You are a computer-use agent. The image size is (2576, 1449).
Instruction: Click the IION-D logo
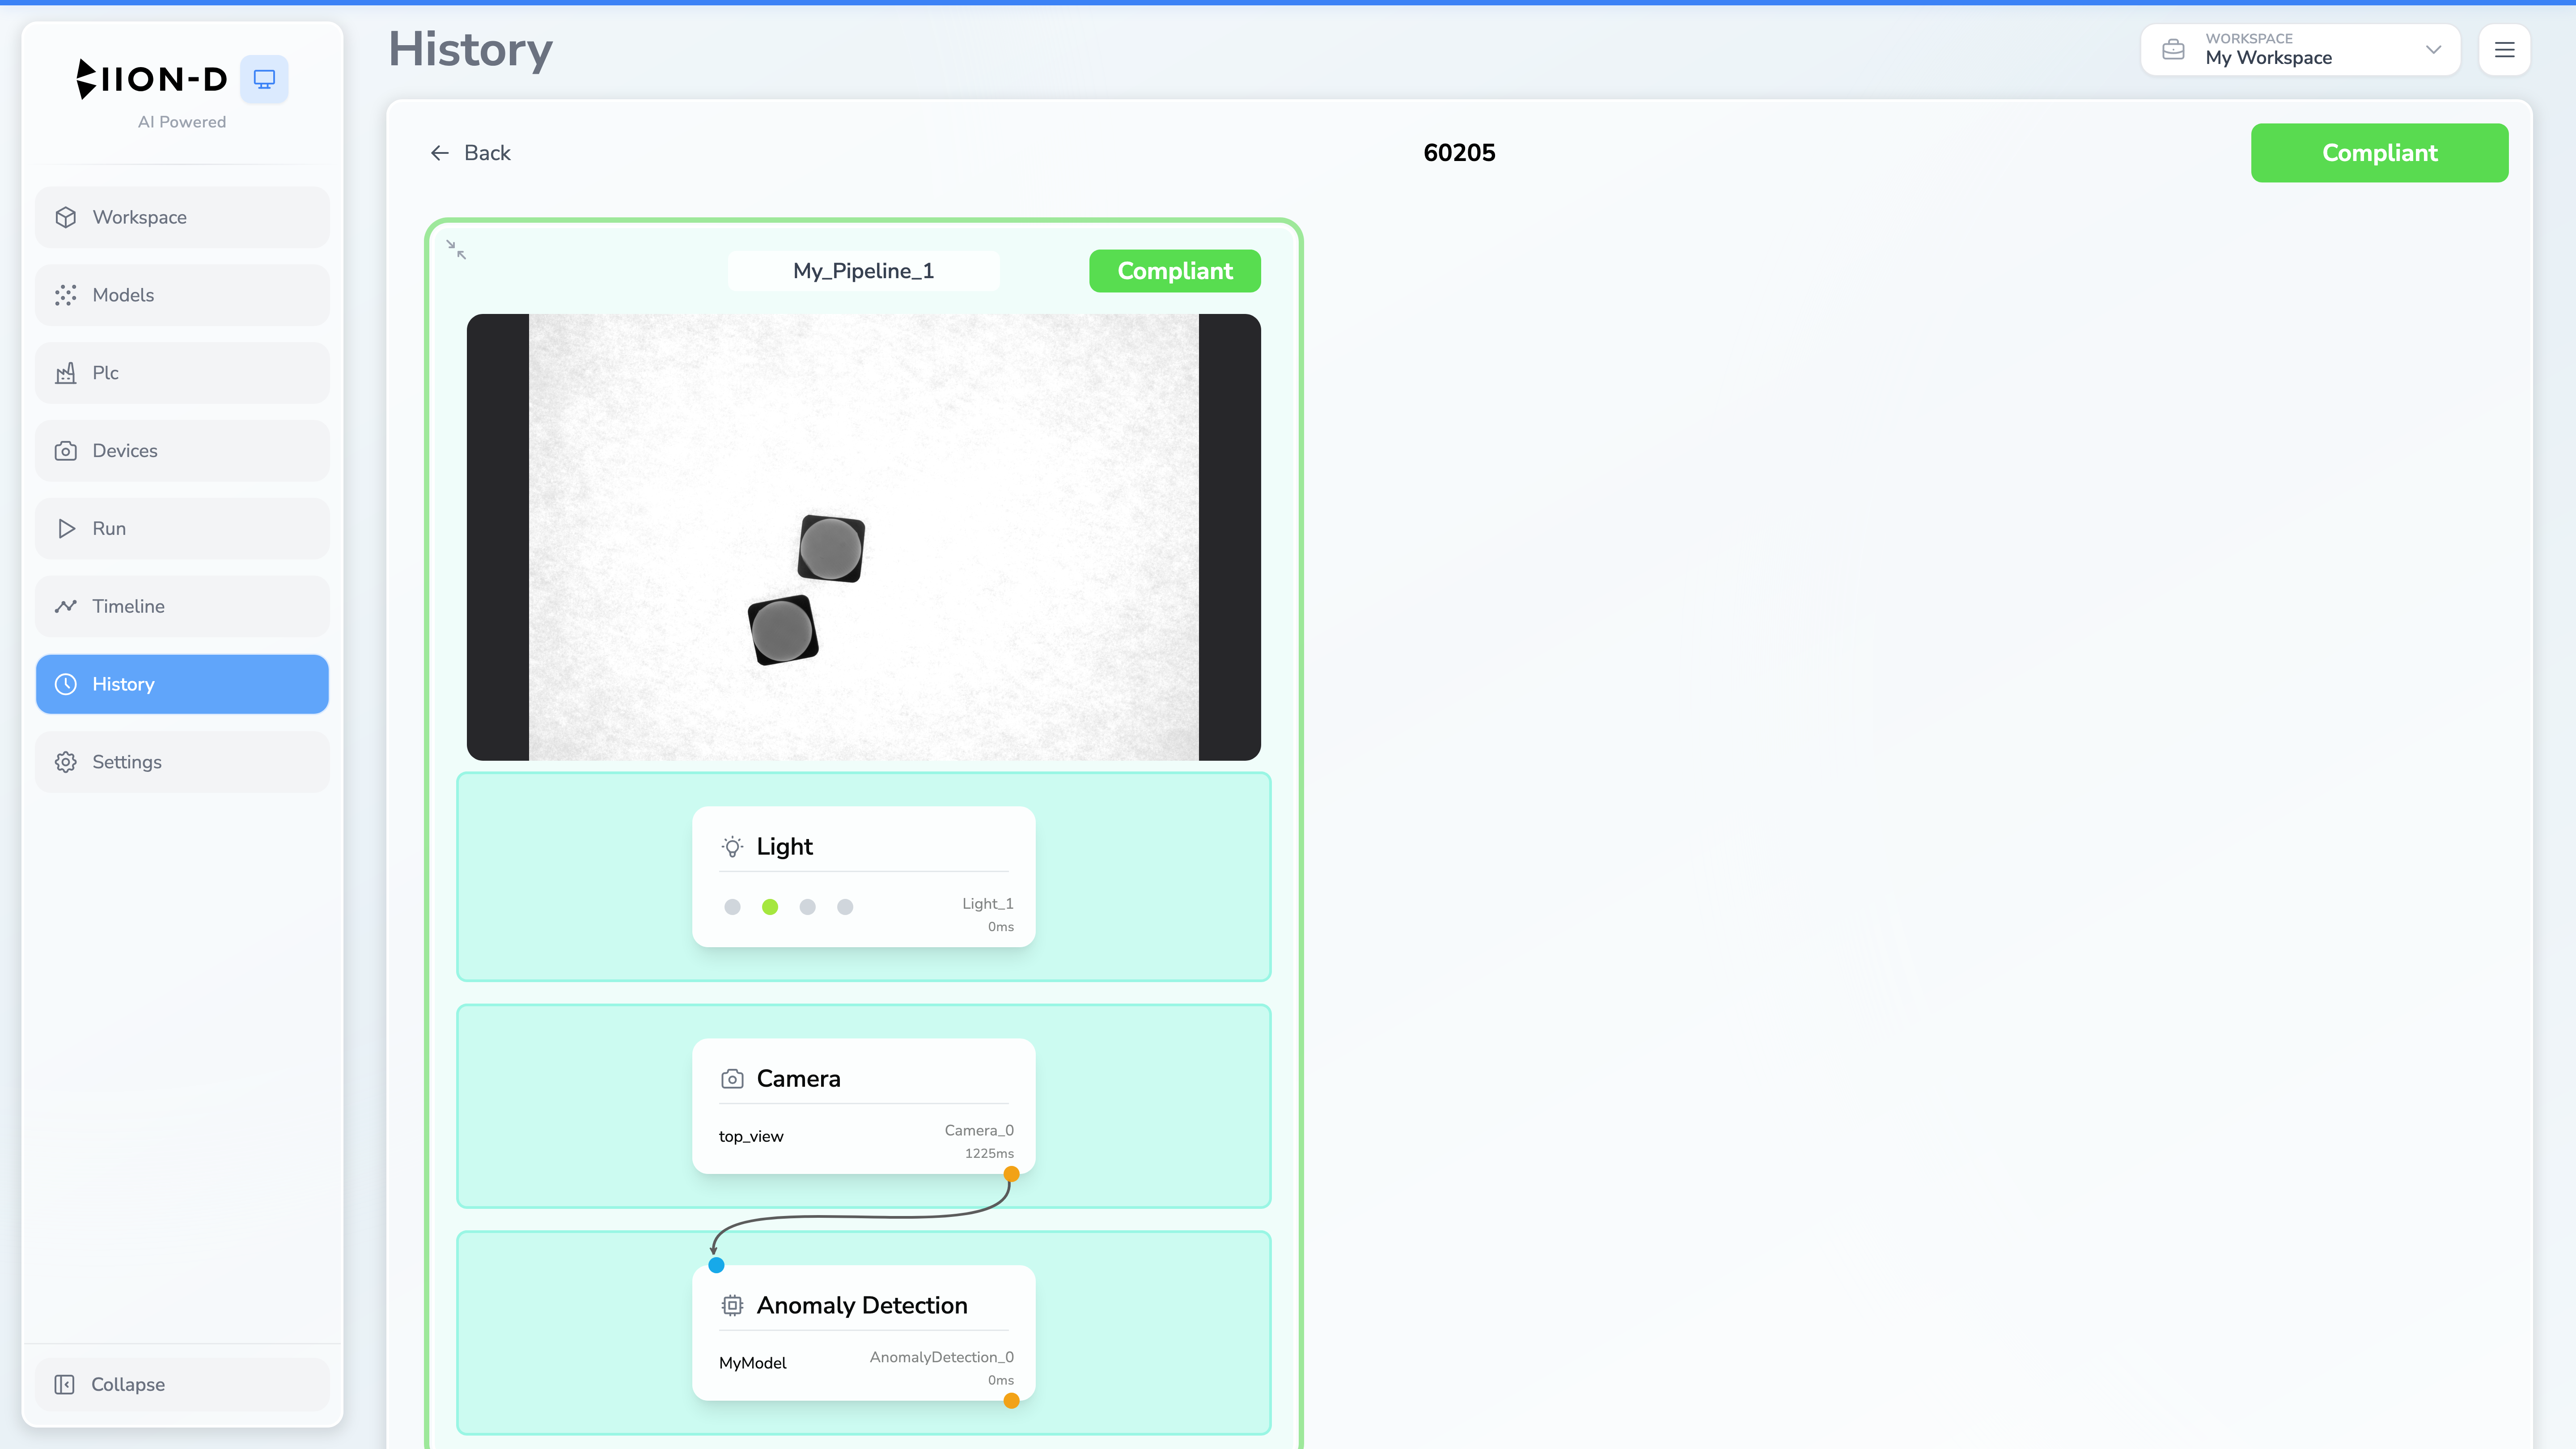coord(152,79)
